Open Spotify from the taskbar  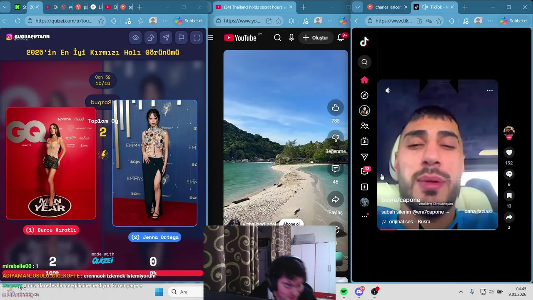coord(344,292)
